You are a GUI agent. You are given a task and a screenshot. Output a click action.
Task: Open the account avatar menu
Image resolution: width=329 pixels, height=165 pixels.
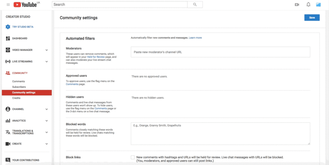tap(318, 5)
